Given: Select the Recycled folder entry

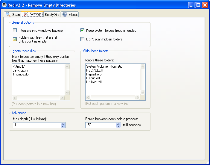Looking at the screenshot, I should click(93, 78).
